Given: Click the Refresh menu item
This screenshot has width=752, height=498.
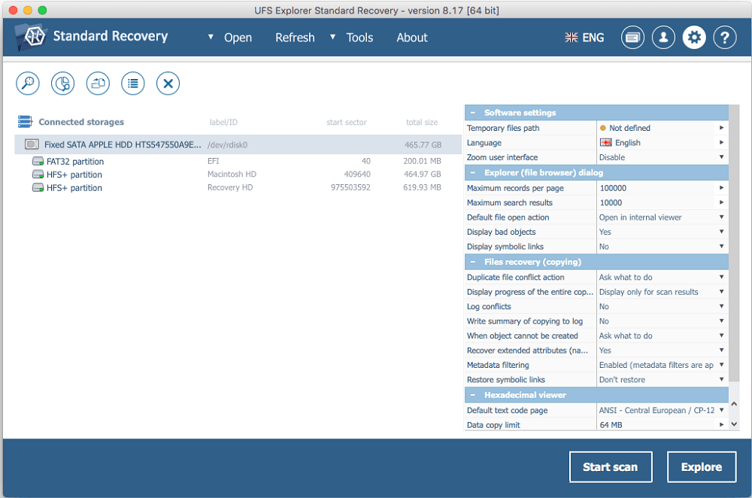Looking at the screenshot, I should [x=295, y=38].
